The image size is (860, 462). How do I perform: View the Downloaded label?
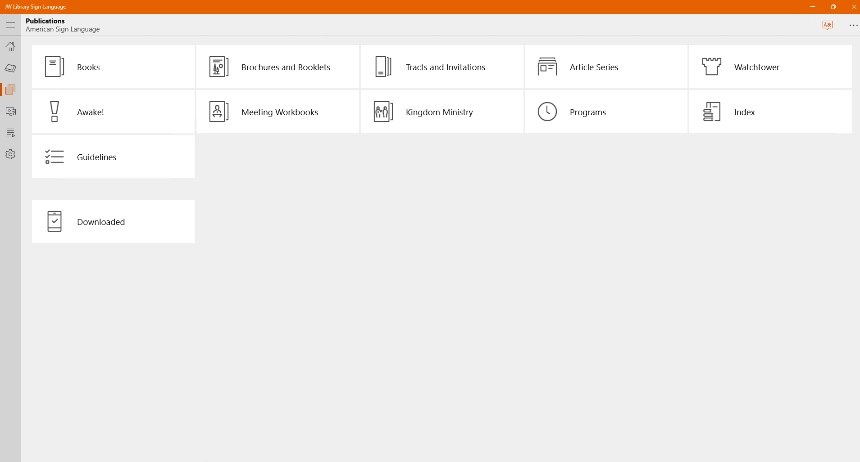point(101,222)
